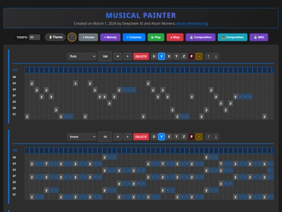Click the $A row label in brass track

(x=15, y=164)
